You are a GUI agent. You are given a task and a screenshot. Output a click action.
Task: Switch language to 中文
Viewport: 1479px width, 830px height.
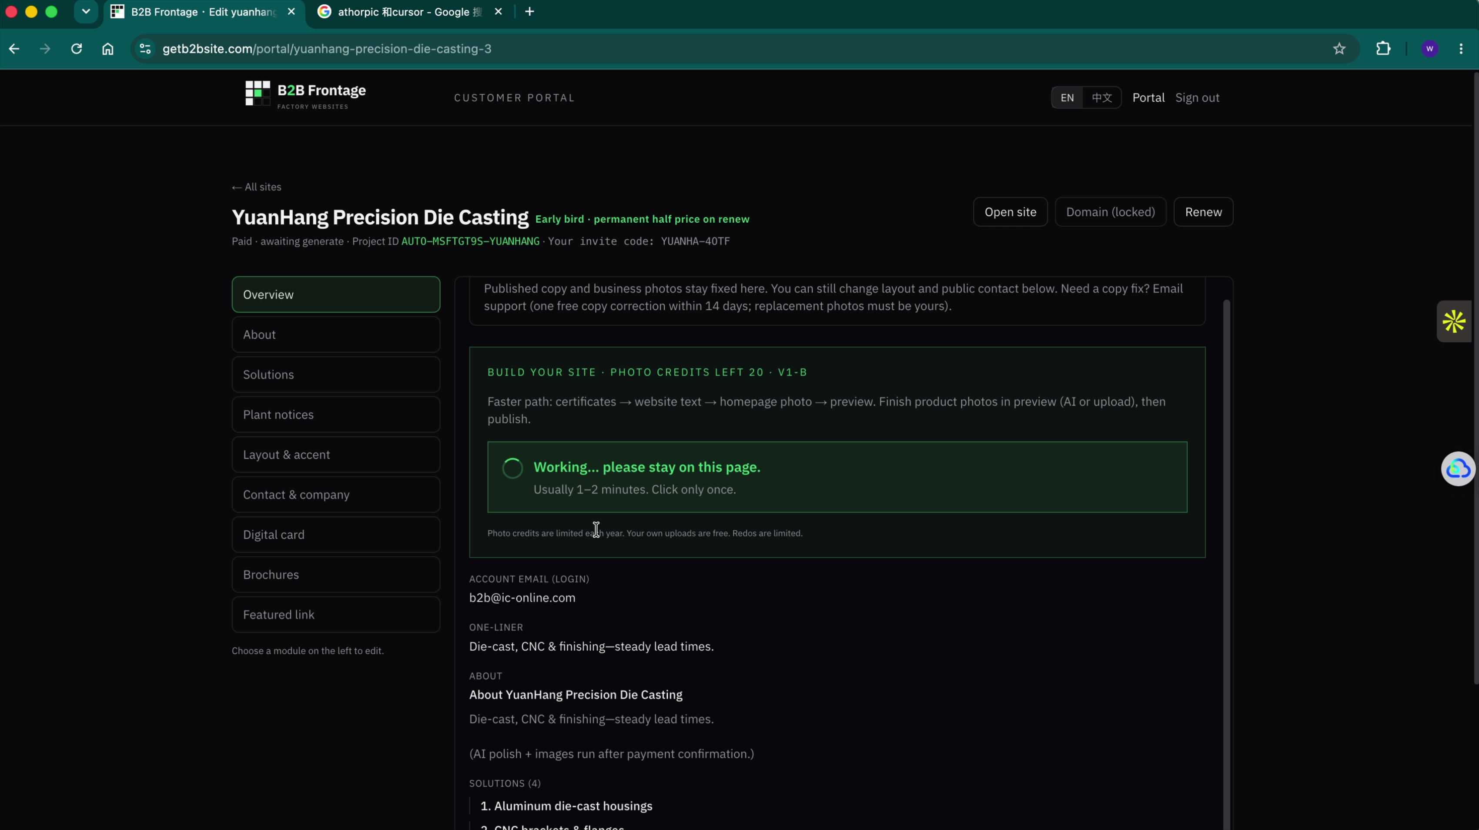[x=1102, y=97]
